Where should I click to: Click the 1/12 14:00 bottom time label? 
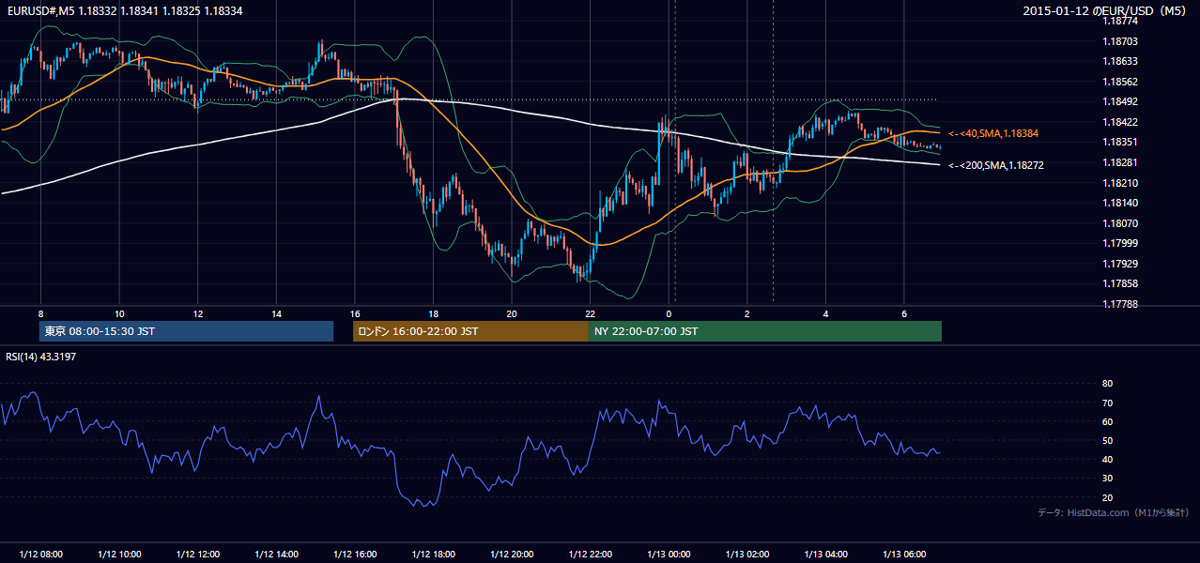[276, 554]
